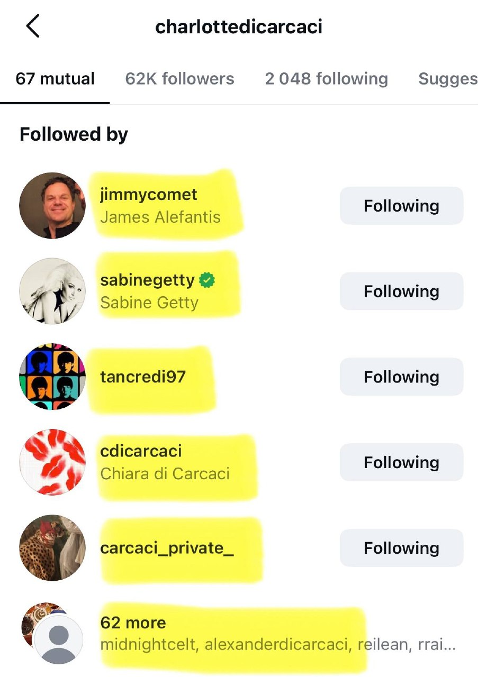Open carcaci_private_ profile picture

(x=52, y=548)
